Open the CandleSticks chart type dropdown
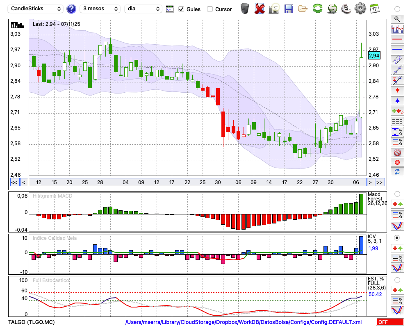 click(36, 9)
